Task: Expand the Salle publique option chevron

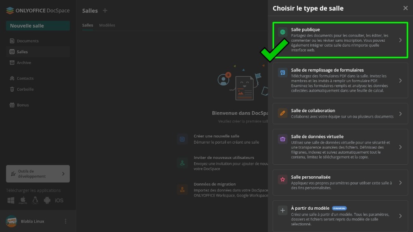Action: [400, 40]
